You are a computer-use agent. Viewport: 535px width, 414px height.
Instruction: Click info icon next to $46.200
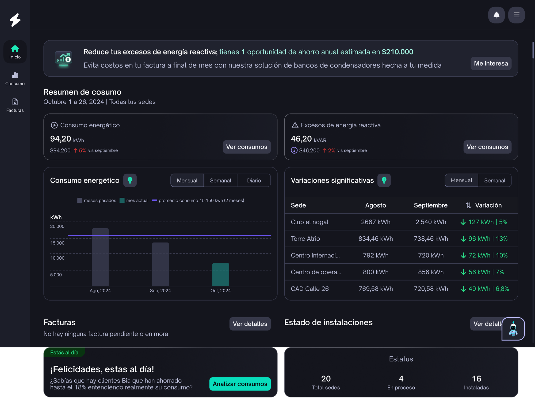click(x=294, y=150)
